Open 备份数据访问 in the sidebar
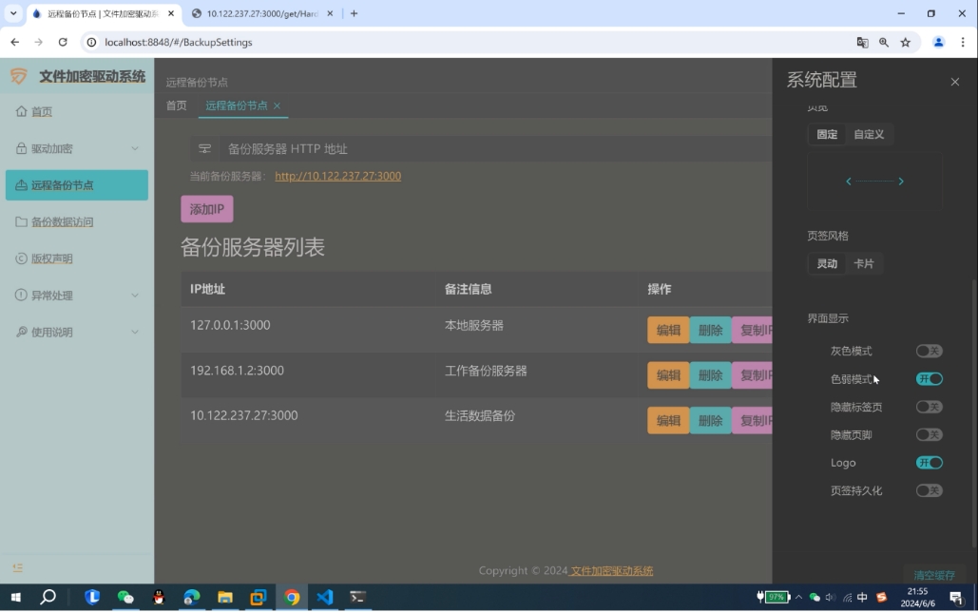This screenshot has height=612, width=978. pyautogui.click(x=62, y=221)
